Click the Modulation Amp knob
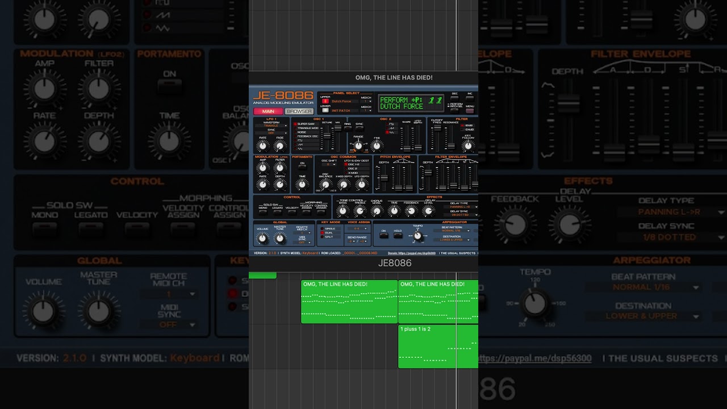 click(x=262, y=168)
